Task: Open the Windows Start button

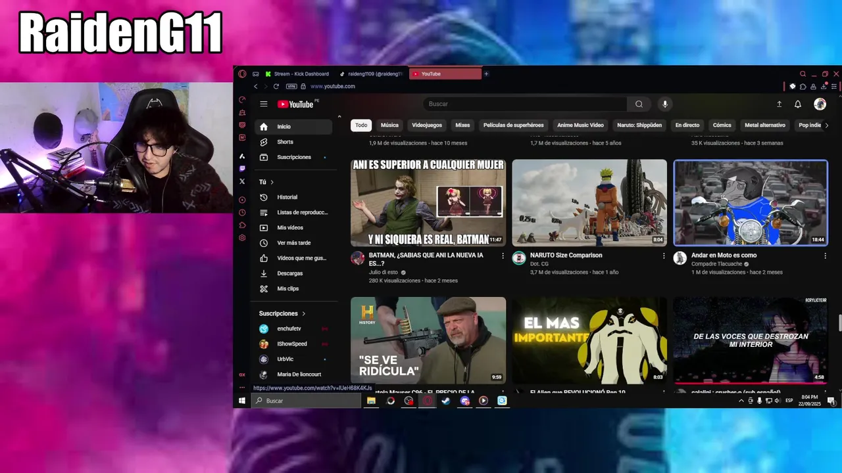Action: (x=242, y=401)
